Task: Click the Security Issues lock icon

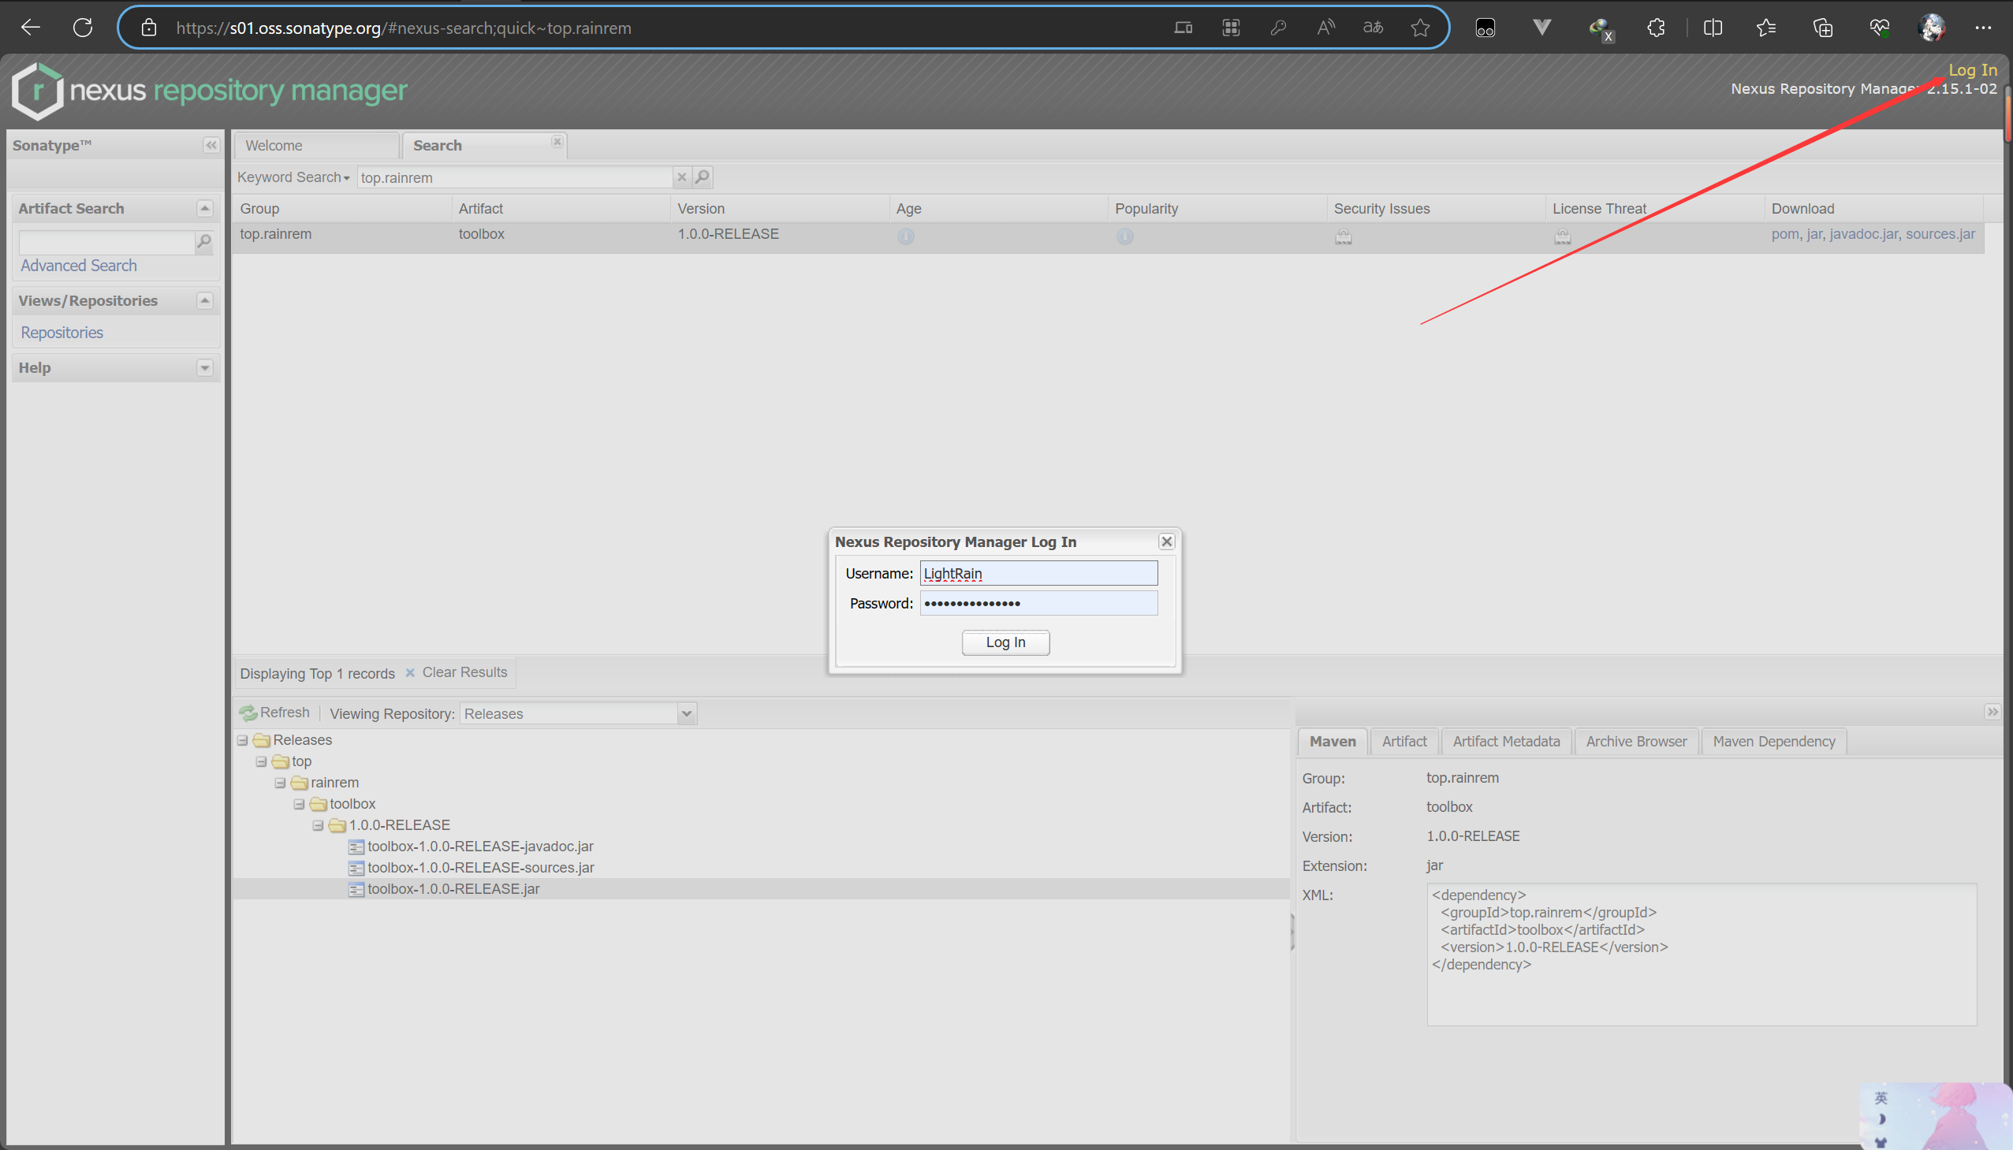Action: (1343, 237)
